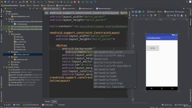The height and width of the screenshot is (108, 192).
Task: Click the Make Project hammer icon
Action: (46, 2)
